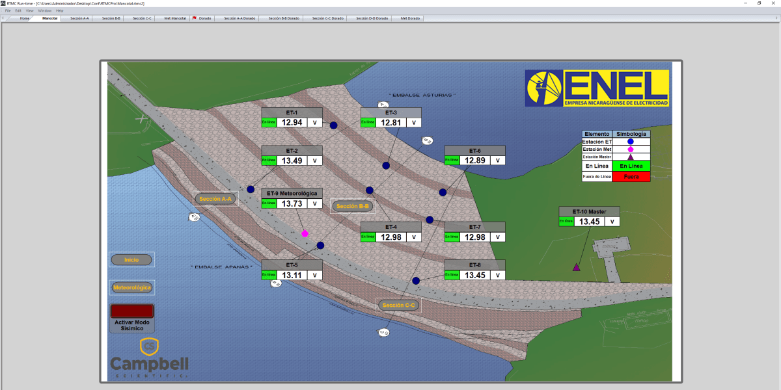Click the Inicio button
This screenshot has height=390, width=781.
pyautogui.click(x=131, y=260)
